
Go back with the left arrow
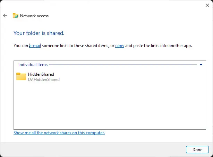(x=5, y=16)
